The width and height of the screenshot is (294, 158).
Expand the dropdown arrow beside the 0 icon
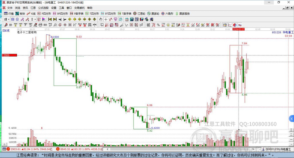pyautogui.click(x=35, y=19)
